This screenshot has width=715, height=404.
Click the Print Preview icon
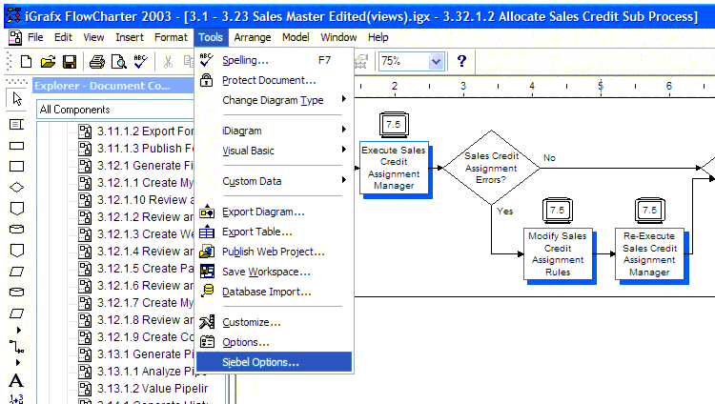118,62
